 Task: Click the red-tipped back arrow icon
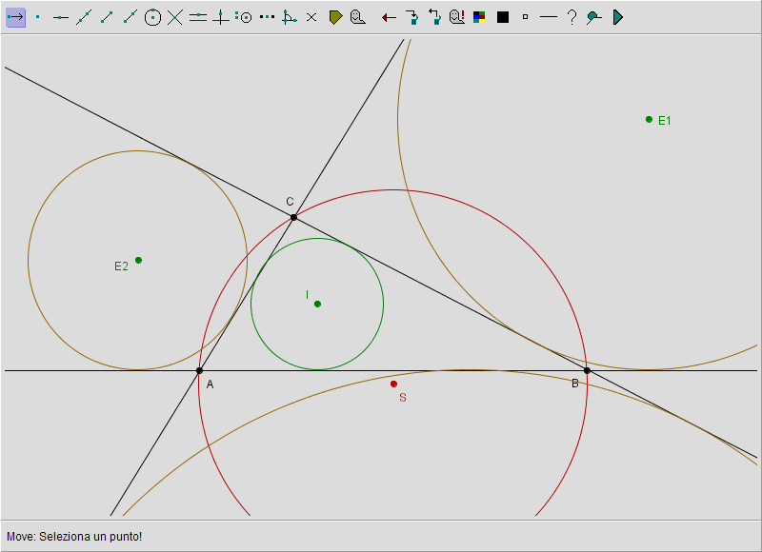tap(389, 18)
